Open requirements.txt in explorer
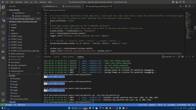 [x=17, y=71]
